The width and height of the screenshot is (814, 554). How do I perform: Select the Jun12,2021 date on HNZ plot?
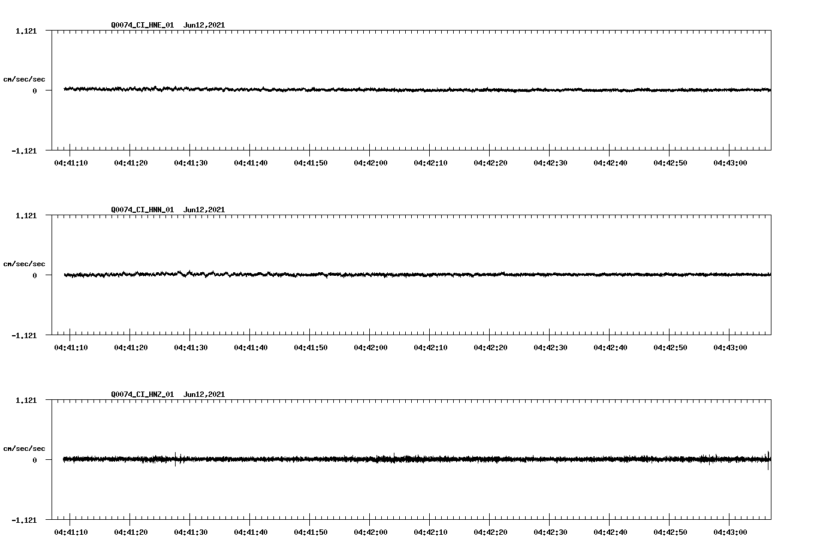pos(204,395)
